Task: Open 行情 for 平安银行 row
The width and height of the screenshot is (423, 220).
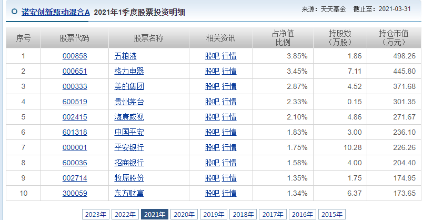Action: coord(229,147)
